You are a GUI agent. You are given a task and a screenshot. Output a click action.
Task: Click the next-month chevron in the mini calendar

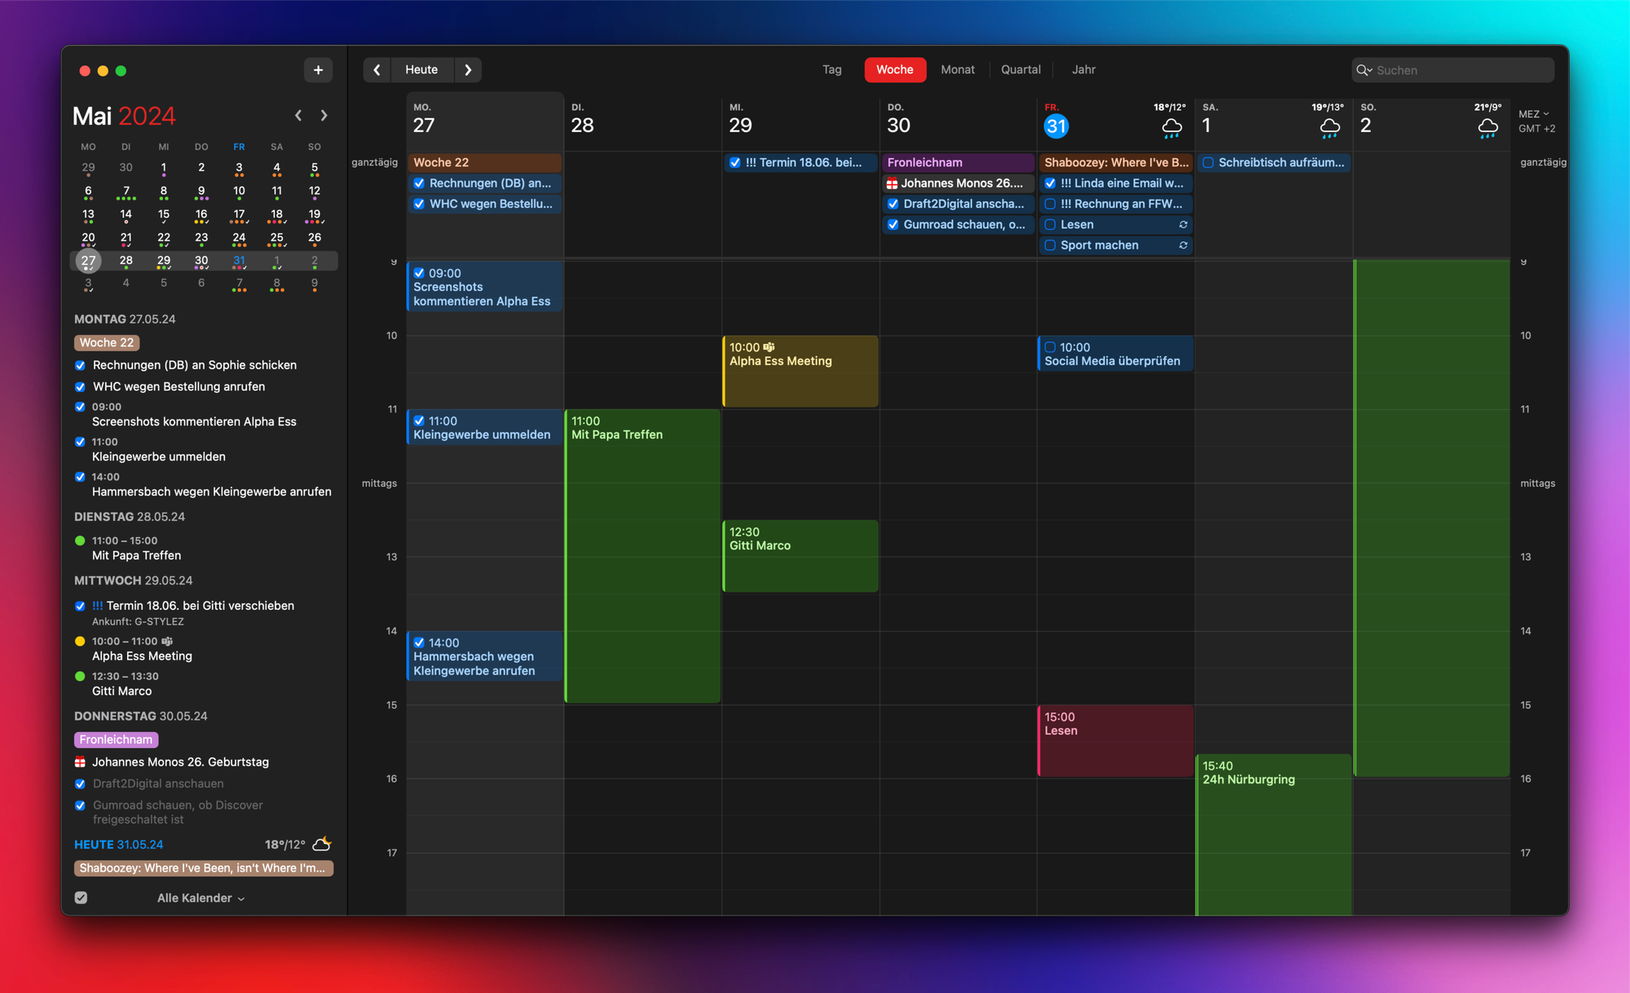[x=324, y=115]
